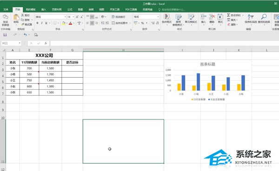Open the Name Box dropdown arrow
279x171 pixels.
tap(20, 43)
